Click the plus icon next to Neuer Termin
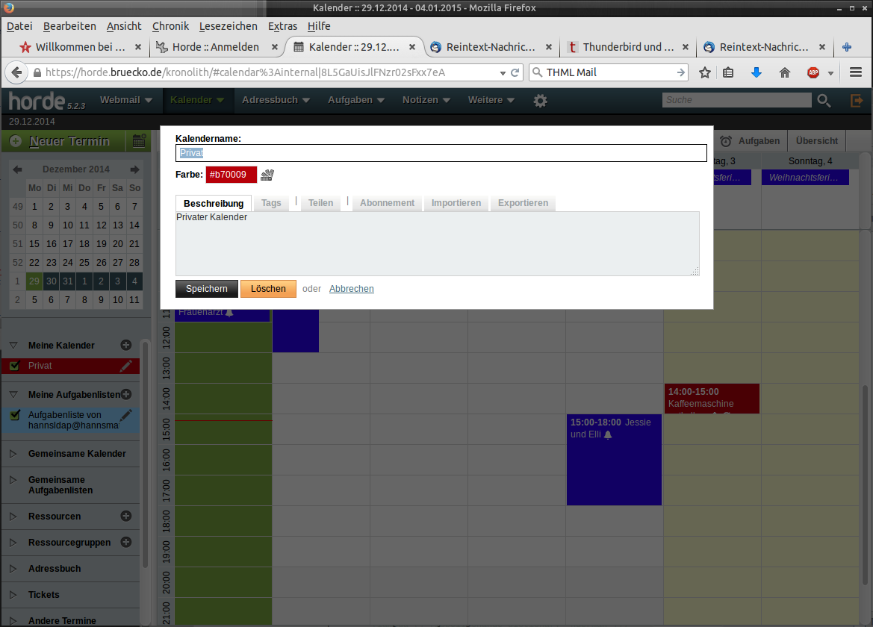This screenshot has height=627, width=873. click(16, 140)
